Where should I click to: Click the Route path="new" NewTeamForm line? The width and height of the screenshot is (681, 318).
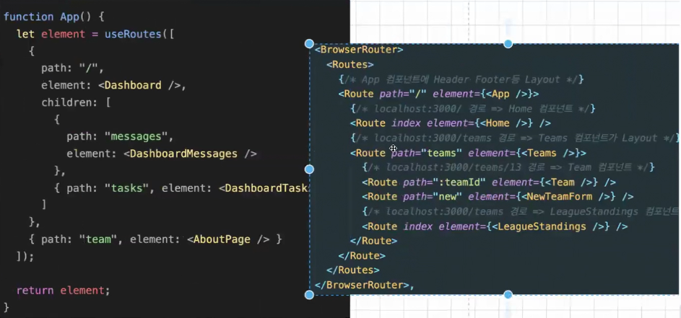(x=498, y=197)
